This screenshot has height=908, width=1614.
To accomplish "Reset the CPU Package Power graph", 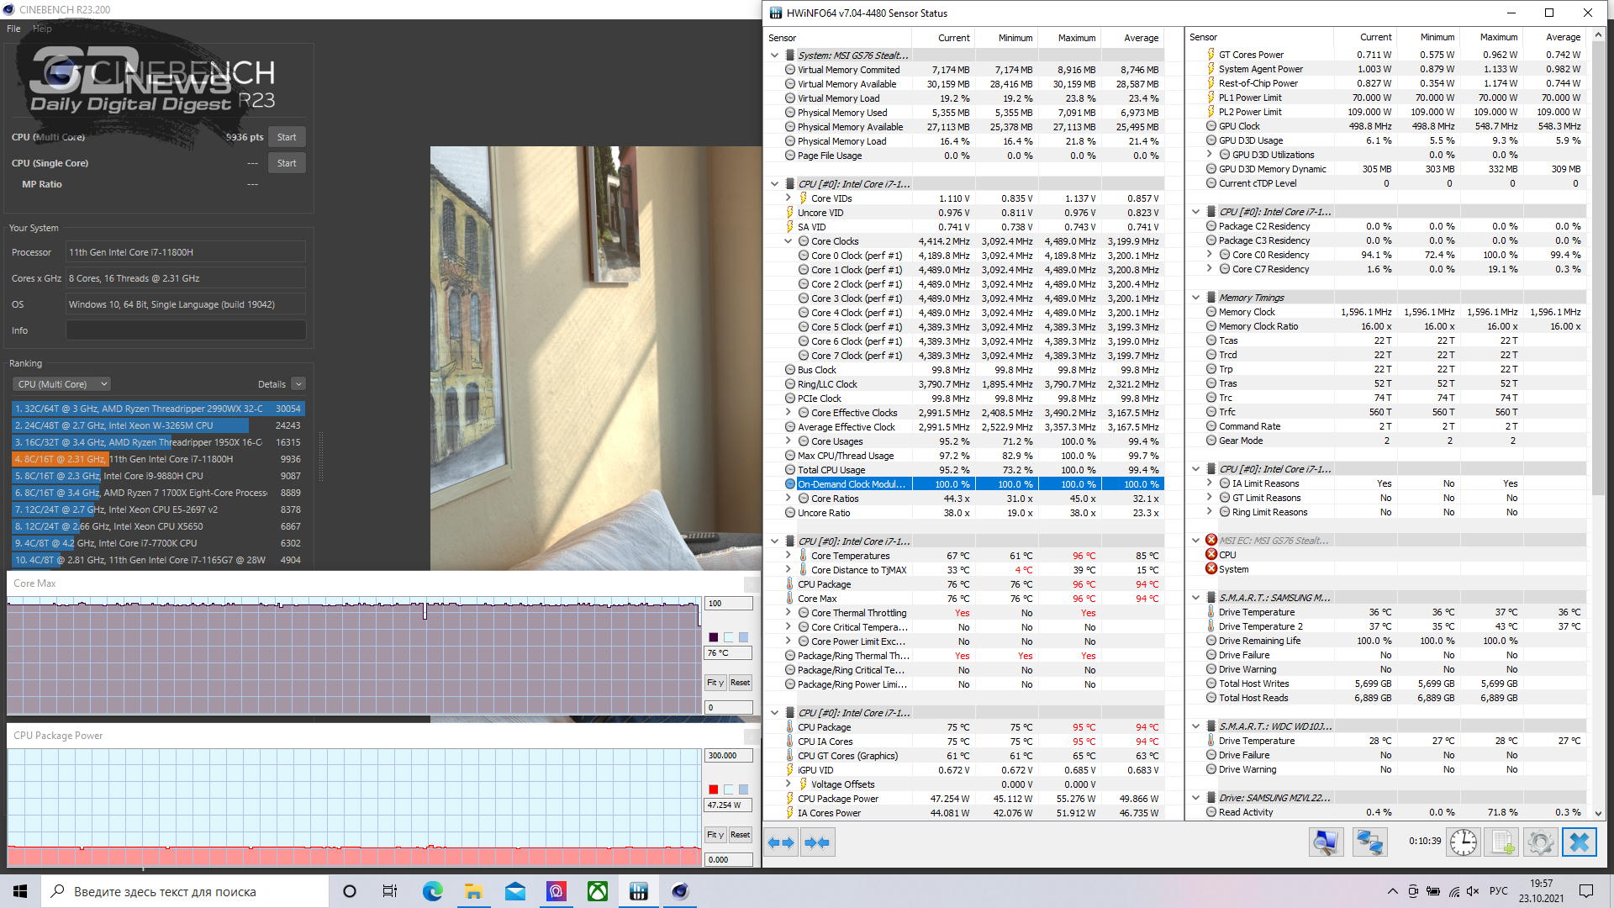I will tap(740, 835).
